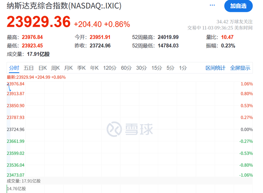The width and height of the screenshot is (263, 193).
Task: Click 全屏显示 fullscreen display link
Action: [x=240, y=68]
